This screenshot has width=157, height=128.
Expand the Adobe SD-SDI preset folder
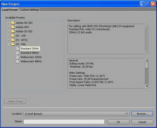pos(9,32)
